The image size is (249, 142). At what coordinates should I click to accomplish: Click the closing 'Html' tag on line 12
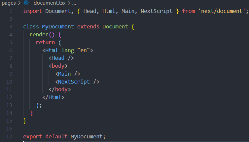coord(55,97)
